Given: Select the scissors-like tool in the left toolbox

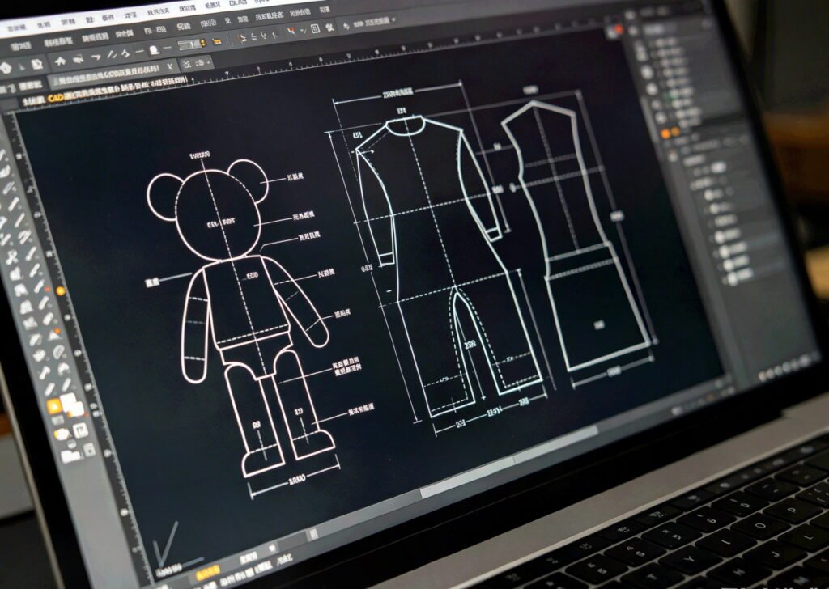Looking at the screenshot, I should (x=11, y=257).
